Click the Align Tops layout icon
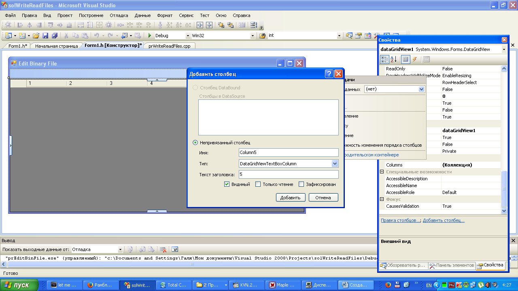Viewport: 518px width, 291px height. coord(50,25)
